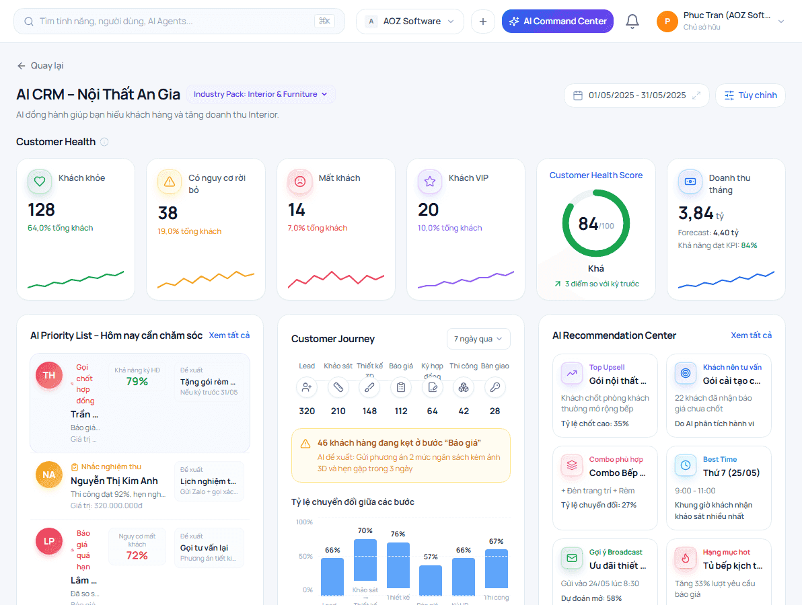Viewport: 802px width, 605px height.
Task: Click the Ký hợp đồng stage icon
Action: click(x=432, y=387)
